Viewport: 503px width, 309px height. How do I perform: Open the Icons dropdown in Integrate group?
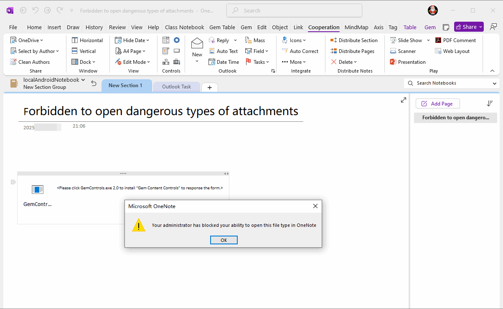coord(294,40)
